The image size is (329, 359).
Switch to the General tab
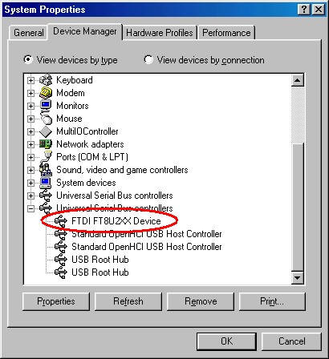[29, 33]
